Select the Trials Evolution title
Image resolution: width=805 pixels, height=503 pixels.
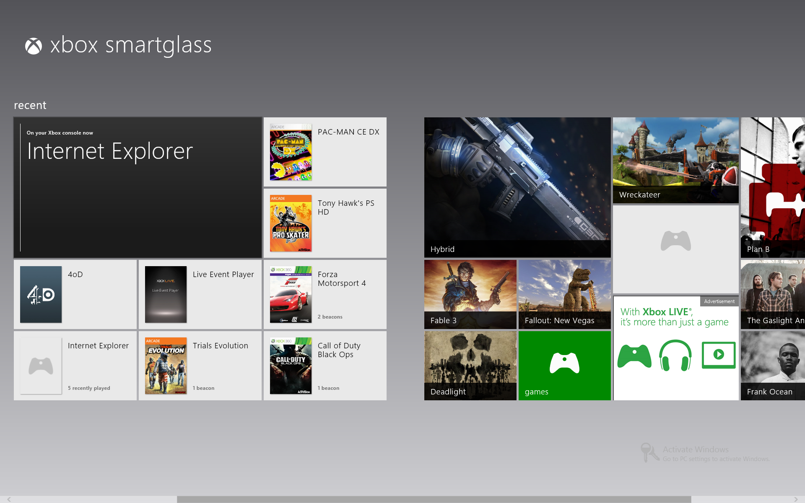click(x=221, y=346)
